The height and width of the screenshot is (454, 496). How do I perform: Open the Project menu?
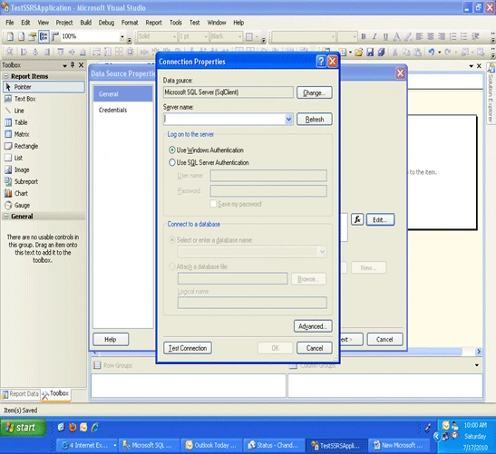coord(64,23)
